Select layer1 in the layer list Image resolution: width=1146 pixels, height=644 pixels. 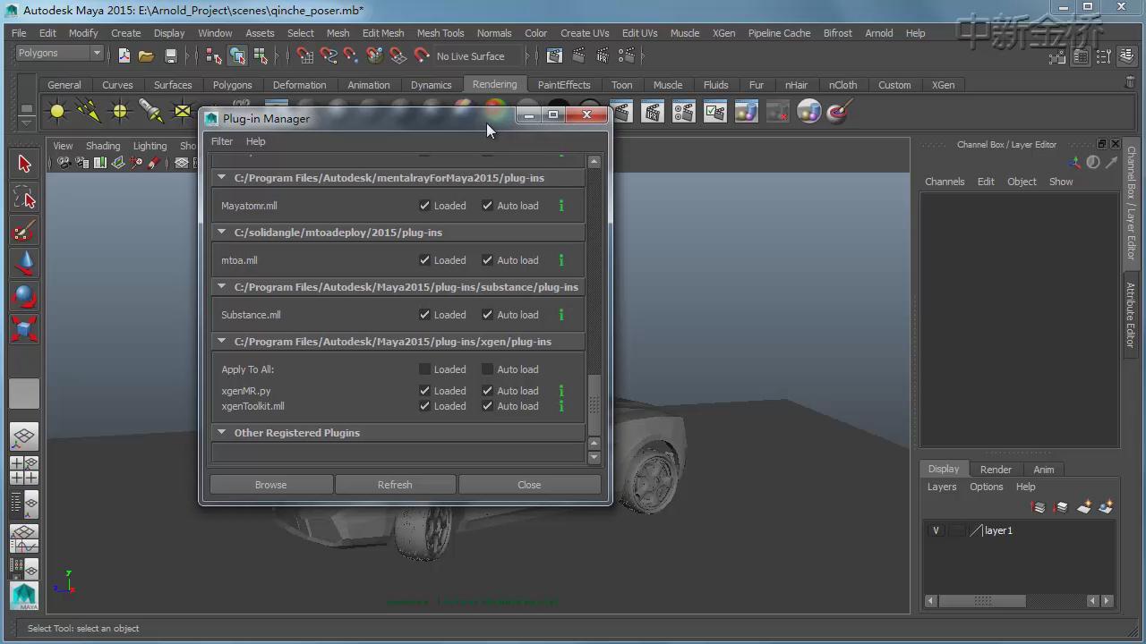[x=998, y=530]
